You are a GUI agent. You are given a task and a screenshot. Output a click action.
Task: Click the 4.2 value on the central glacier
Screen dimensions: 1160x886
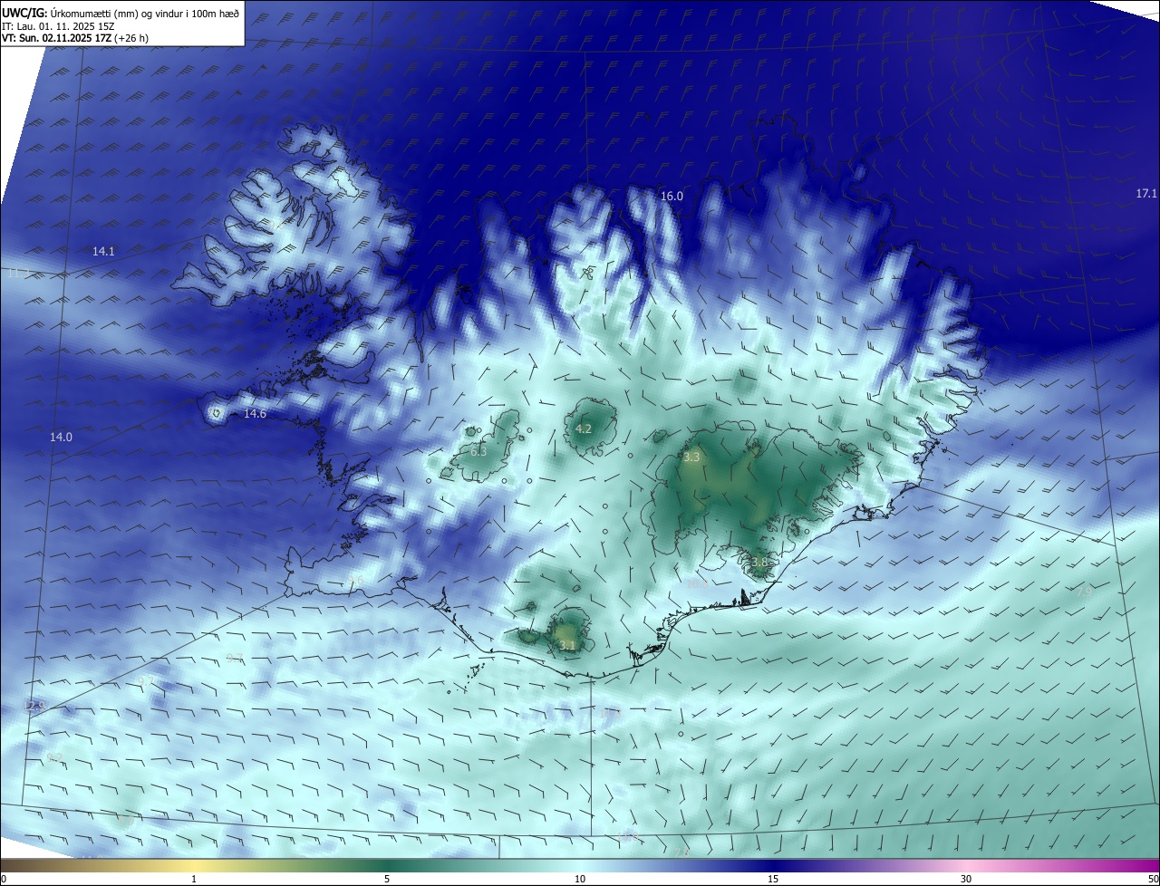click(x=584, y=429)
